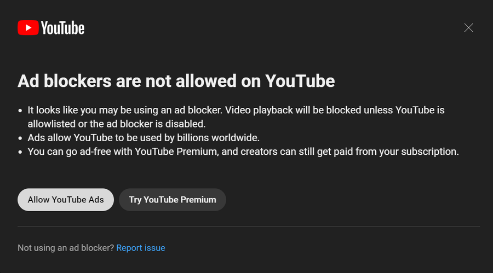
Task: Click the horizontal divider below the buttons
Action: [249, 226]
